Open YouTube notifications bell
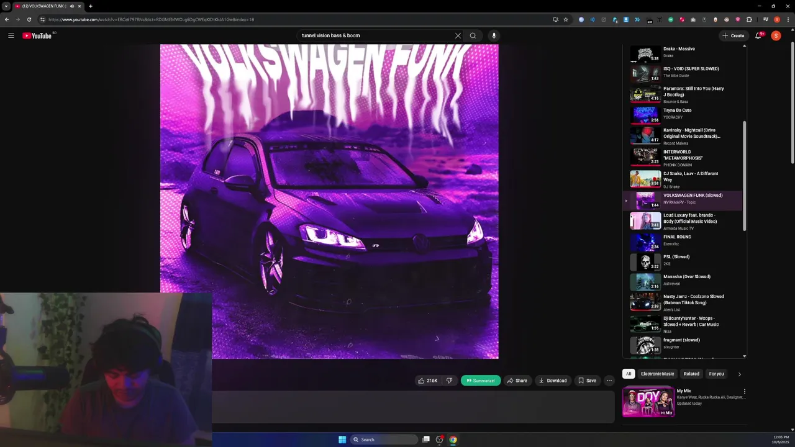The height and width of the screenshot is (447, 795). [758, 35]
